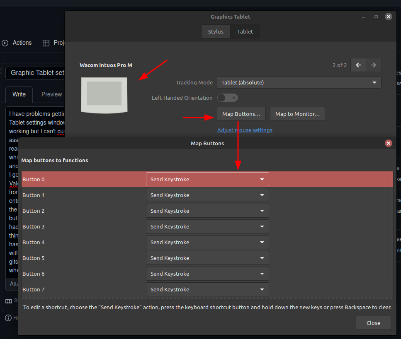Viewport: 401px width, 339px height.
Task: Click the previous tablet arrow
Action: point(358,65)
